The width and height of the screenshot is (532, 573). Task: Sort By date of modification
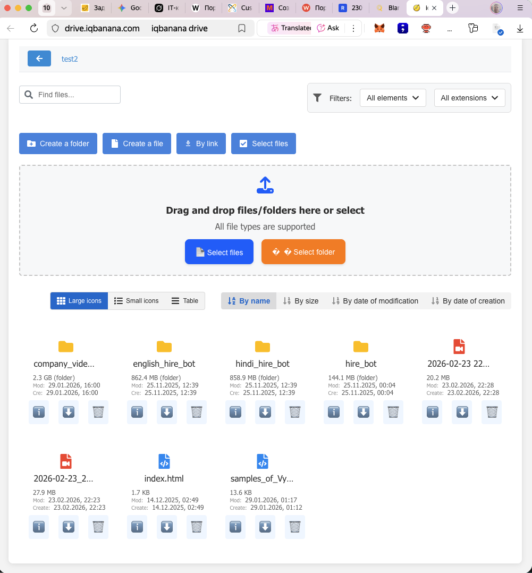[375, 301]
